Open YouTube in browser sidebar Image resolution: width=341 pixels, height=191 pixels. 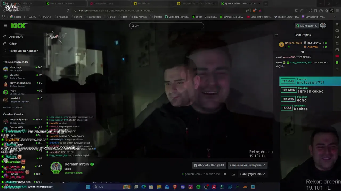pos(337,56)
